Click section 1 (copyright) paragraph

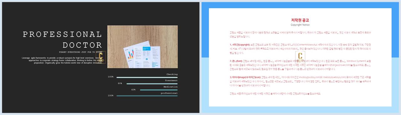pos(300,49)
